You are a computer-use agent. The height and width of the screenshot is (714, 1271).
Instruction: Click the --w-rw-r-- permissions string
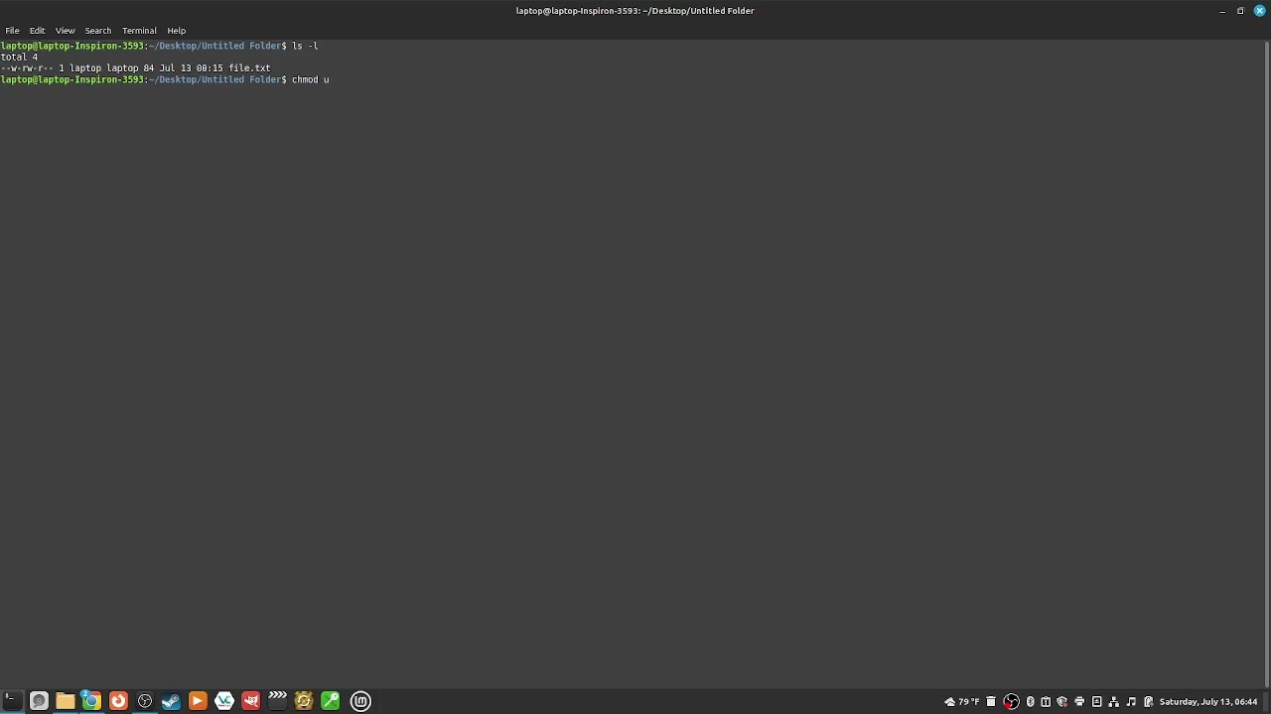click(27, 68)
